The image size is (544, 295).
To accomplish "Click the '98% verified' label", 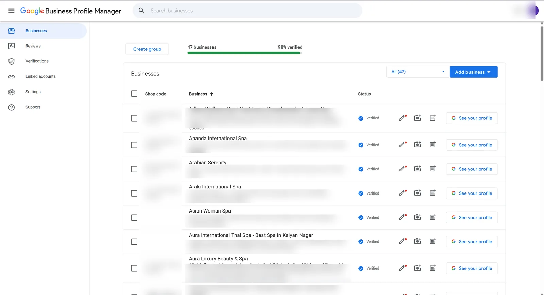I will 290,47.
